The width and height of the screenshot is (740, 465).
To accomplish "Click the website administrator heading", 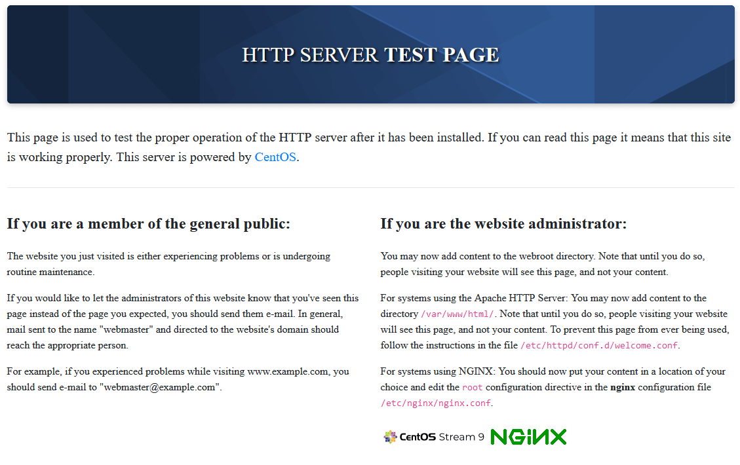I will (503, 223).
